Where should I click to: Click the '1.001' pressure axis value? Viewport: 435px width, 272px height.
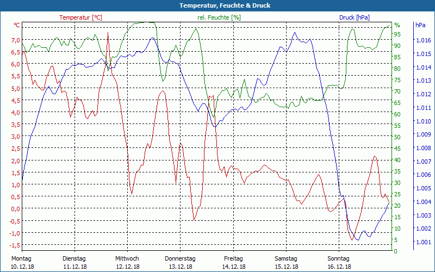click(424, 242)
